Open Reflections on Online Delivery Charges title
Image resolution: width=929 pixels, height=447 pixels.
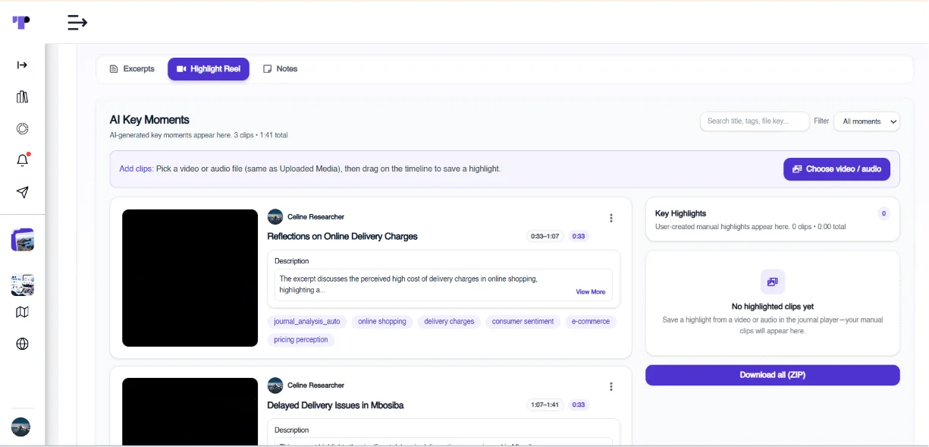[343, 237]
